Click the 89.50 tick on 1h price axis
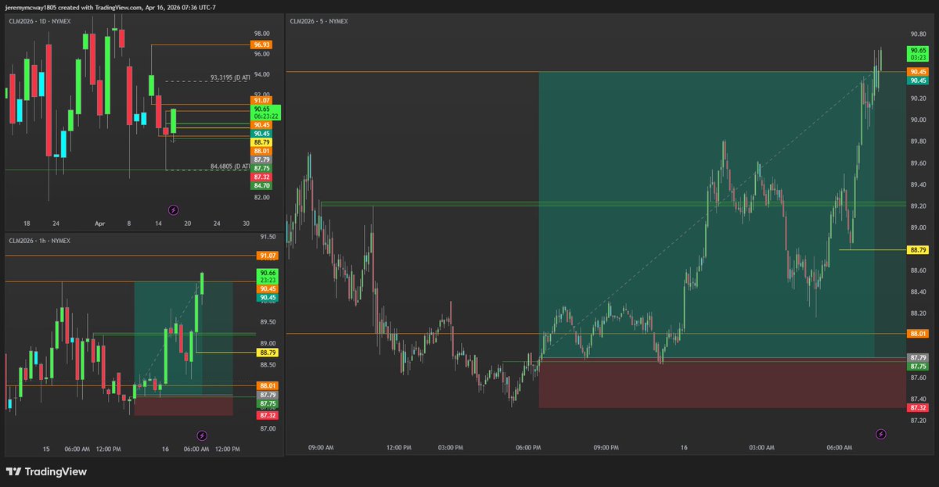 [x=267, y=322]
